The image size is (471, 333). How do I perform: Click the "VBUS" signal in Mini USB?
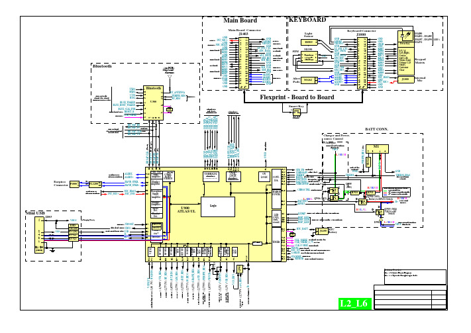(74, 220)
